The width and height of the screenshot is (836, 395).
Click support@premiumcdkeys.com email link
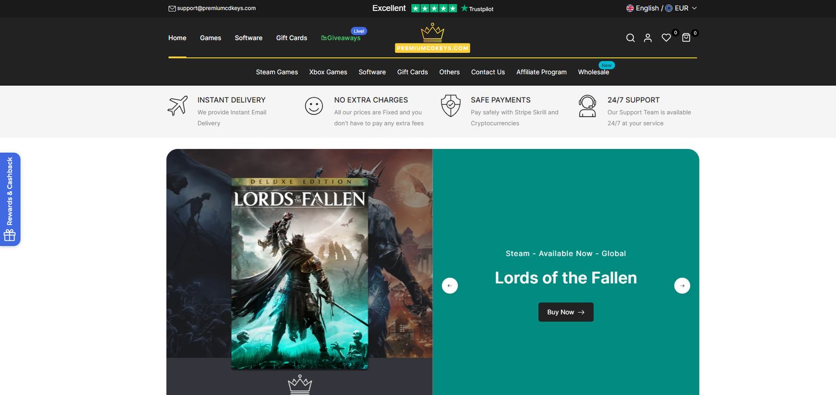tap(216, 8)
